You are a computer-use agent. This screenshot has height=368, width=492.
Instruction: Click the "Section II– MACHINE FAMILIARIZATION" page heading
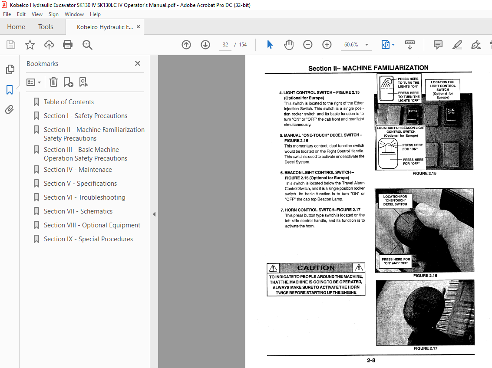368,68
